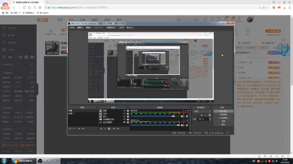The width and height of the screenshot is (293, 164).
Task: Open the browser home page icon
Action: click(29, 8)
